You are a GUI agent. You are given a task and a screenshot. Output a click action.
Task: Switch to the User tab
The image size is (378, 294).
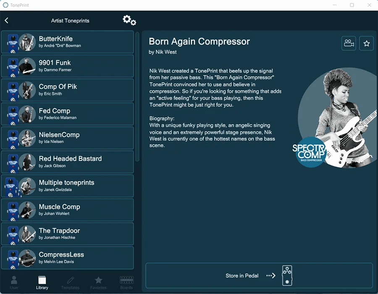(14, 283)
